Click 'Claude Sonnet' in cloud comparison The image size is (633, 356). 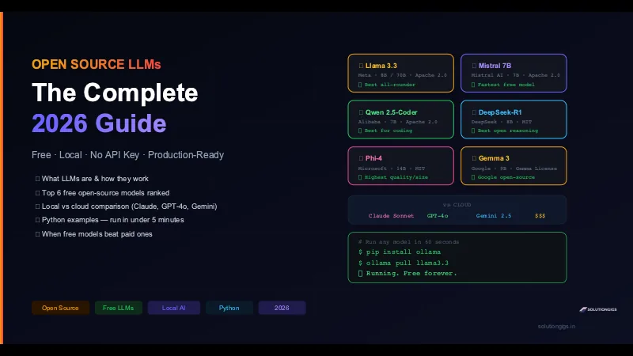tap(391, 216)
